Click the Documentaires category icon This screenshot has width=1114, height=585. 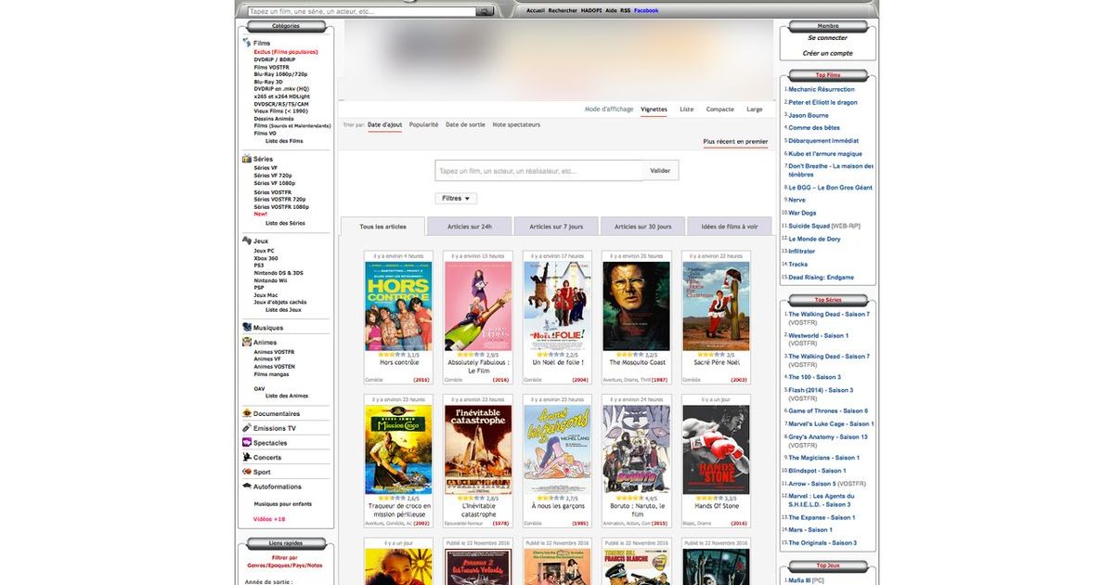247,413
